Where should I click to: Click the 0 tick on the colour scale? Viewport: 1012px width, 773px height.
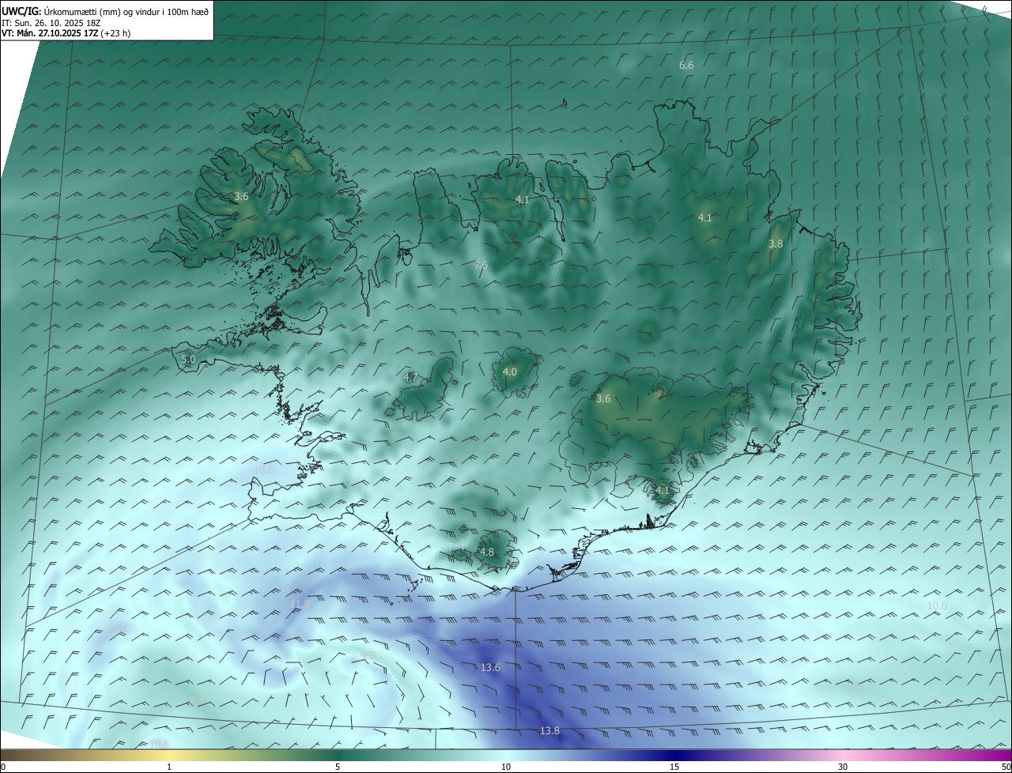[3, 767]
